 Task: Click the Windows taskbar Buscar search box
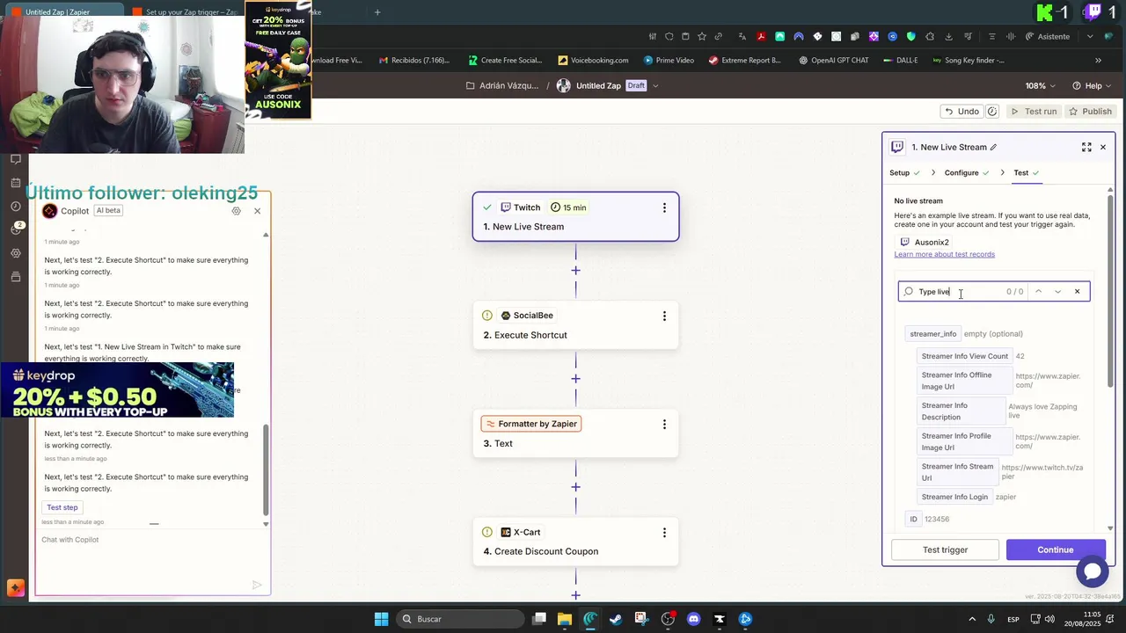tap(458, 619)
